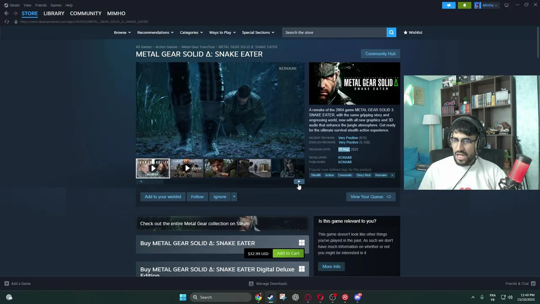This screenshot has height=304, width=540.
Task: Click the main trailer video area
Action: [220, 110]
